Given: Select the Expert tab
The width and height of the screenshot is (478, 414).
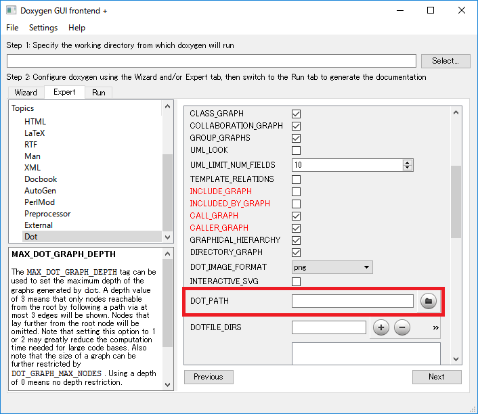Looking at the screenshot, I should [x=64, y=92].
